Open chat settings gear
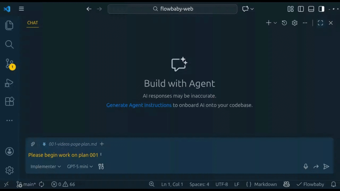 [x=294, y=23]
